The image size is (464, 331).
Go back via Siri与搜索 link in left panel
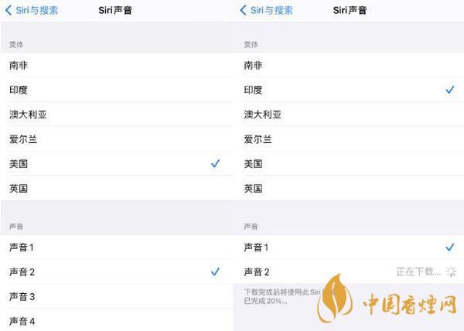[x=36, y=11]
